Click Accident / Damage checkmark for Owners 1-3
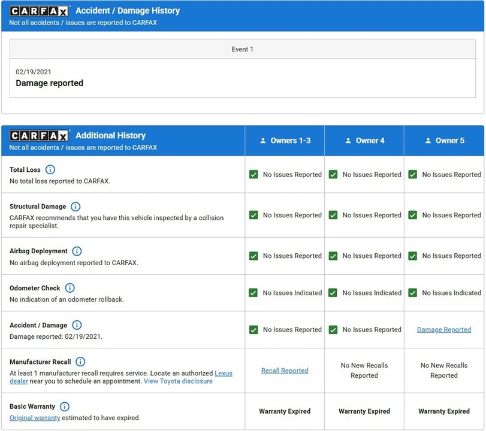The image size is (486, 431). tap(253, 329)
